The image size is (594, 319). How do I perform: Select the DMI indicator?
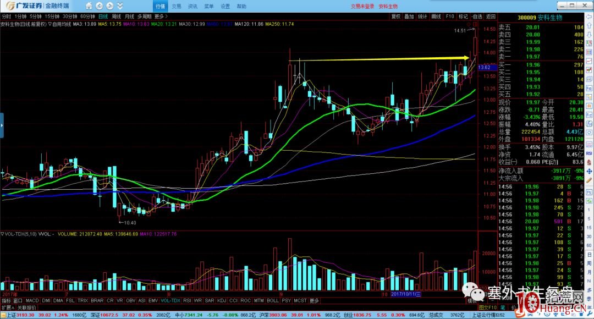(x=46, y=301)
